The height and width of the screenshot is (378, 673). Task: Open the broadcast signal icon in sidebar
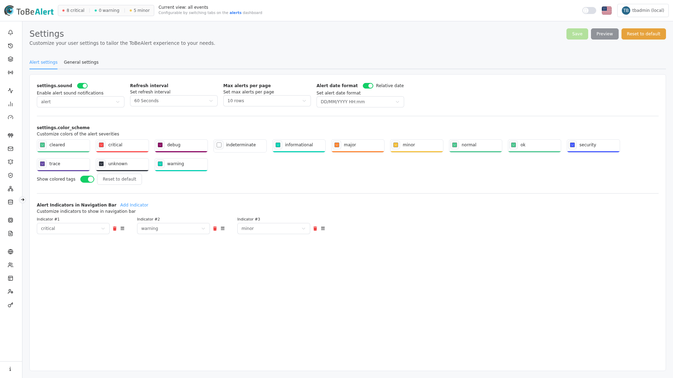point(11,72)
